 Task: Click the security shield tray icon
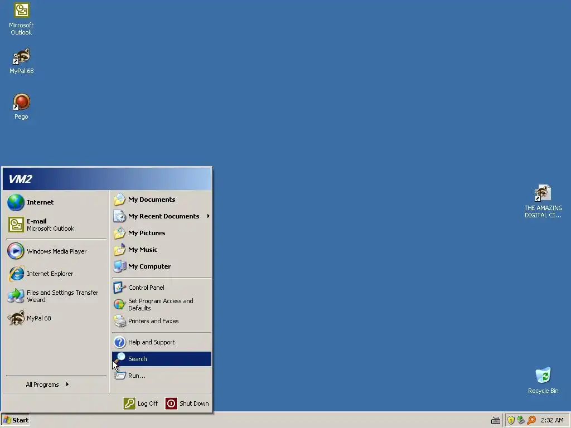511,420
